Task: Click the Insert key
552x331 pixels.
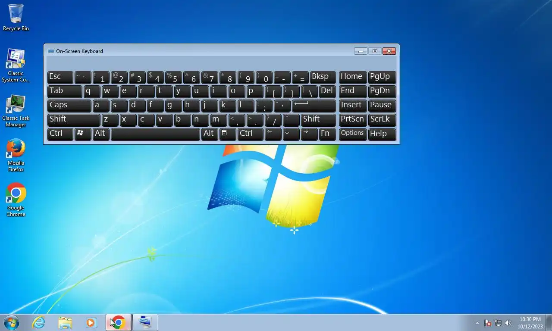Action: pos(353,106)
